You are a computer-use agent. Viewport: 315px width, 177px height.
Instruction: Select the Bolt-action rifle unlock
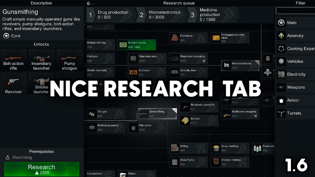coord(13,60)
